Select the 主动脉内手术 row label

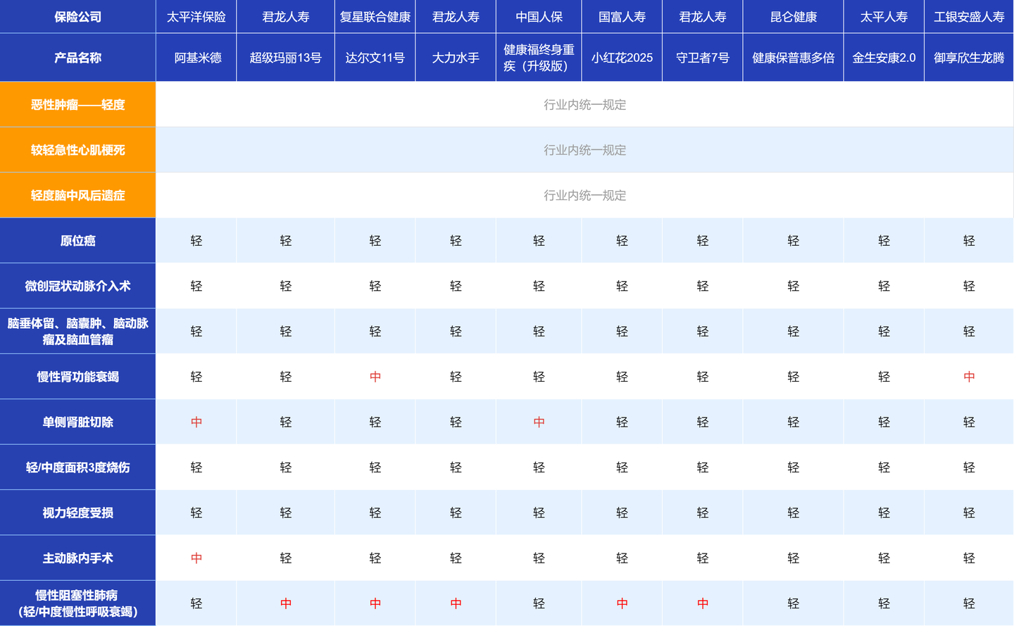(x=77, y=558)
